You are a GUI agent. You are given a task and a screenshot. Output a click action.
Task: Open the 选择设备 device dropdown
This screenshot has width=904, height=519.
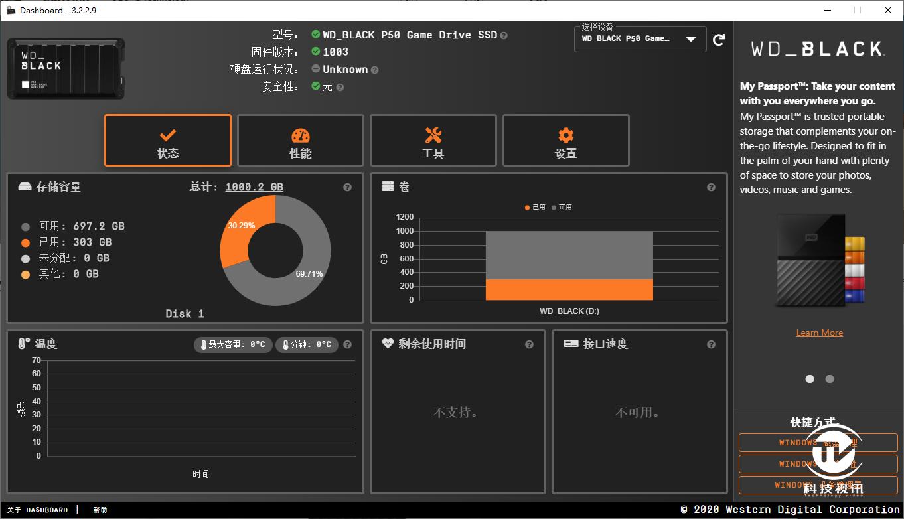639,39
